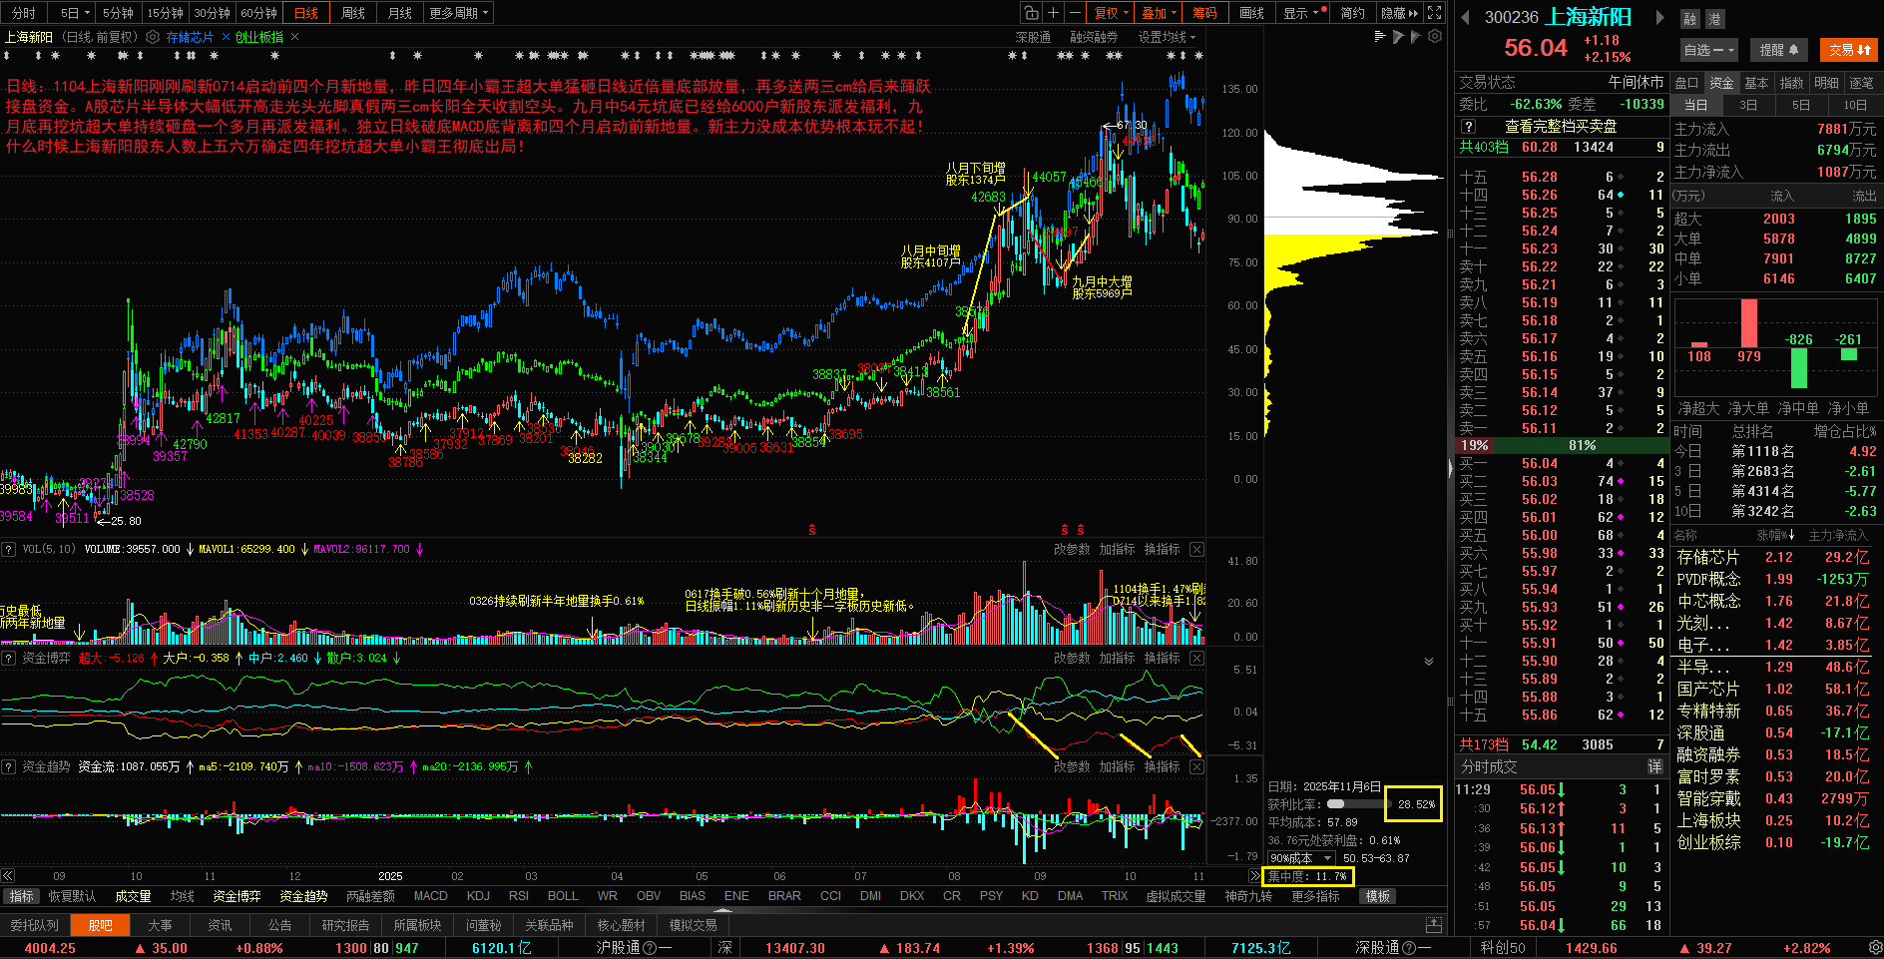Open help for the VOL indicator
Viewport: 1884px width, 959px height.
(8, 549)
